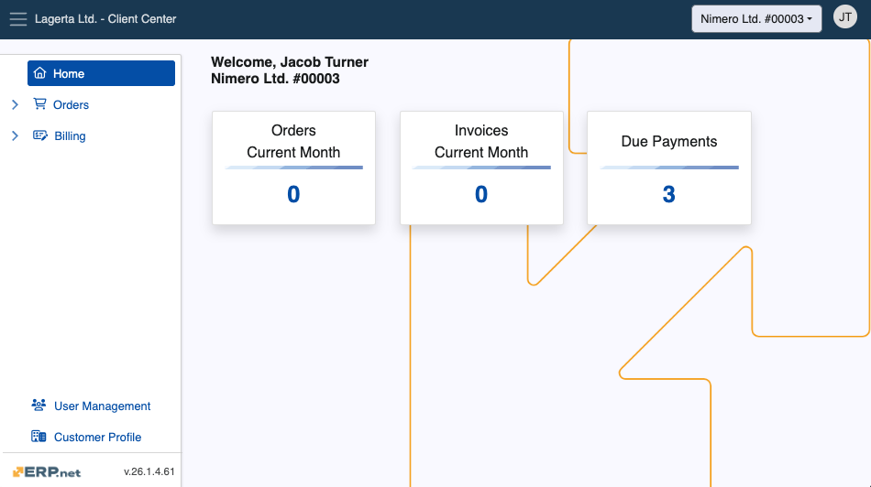Click the Billing card icon
This screenshot has height=487, width=871.
[40, 135]
